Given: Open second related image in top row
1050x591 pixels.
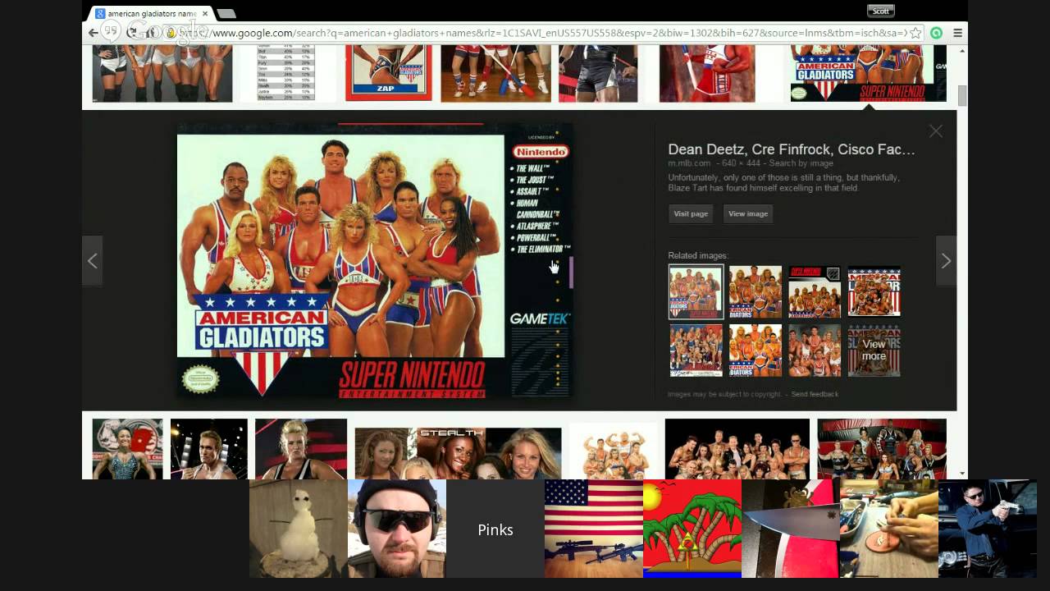Looking at the screenshot, I should [756, 291].
